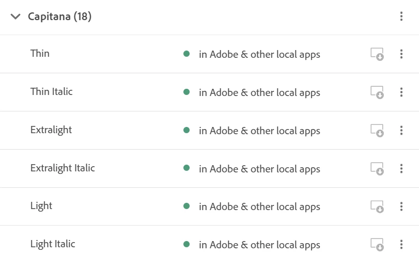Open the Capitana family more options menu

click(401, 17)
